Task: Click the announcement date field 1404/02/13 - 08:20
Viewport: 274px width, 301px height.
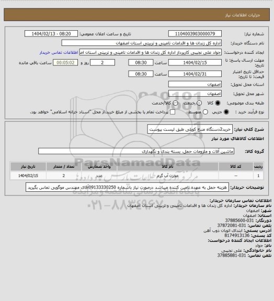Action: (x=51, y=33)
